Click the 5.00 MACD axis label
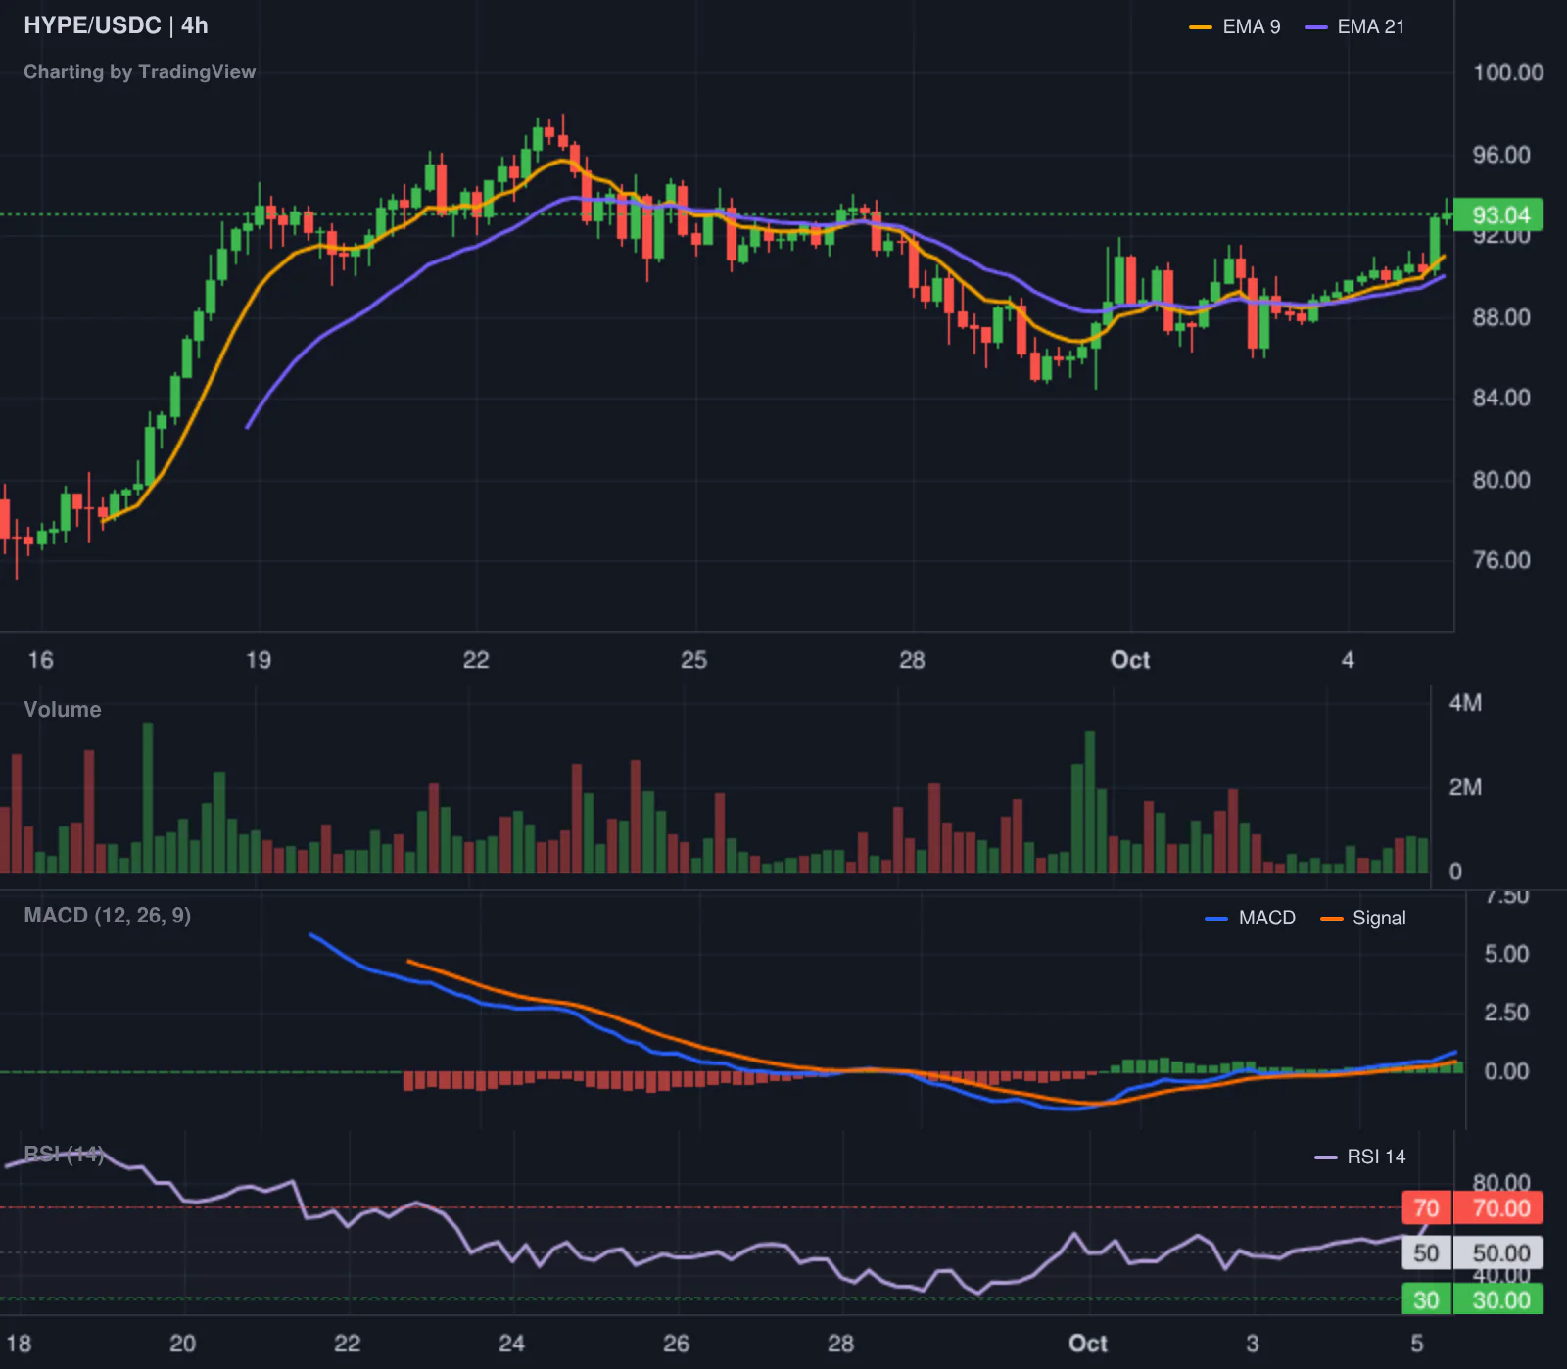The width and height of the screenshot is (1567, 1369). coord(1506,954)
